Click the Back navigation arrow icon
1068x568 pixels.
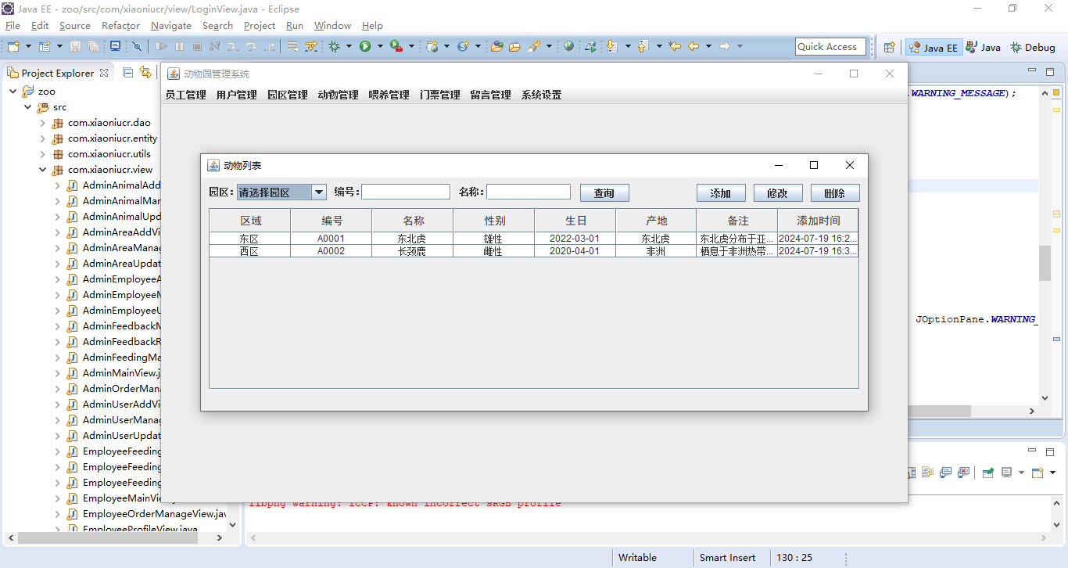pyautogui.click(x=693, y=47)
